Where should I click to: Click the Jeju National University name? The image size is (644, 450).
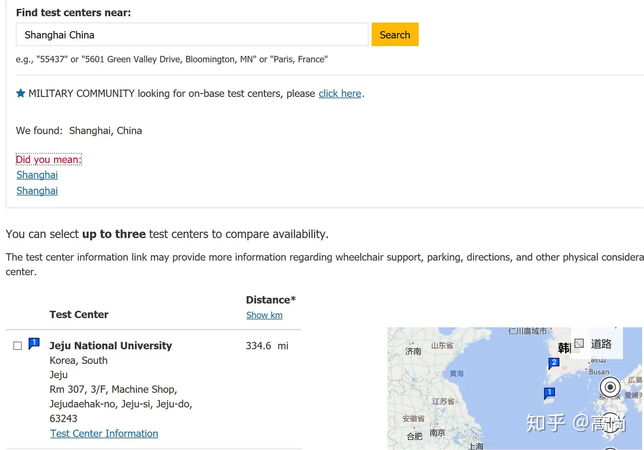coord(110,345)
